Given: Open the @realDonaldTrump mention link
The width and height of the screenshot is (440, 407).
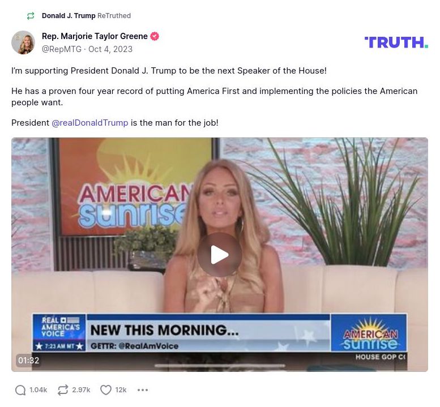Looking at the screenshot, I should [90, 123].
